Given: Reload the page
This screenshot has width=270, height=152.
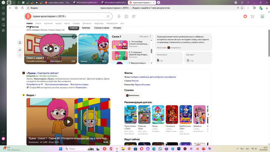Looking at the screenshot, I should pyautogui.click(x=22, y=8).
